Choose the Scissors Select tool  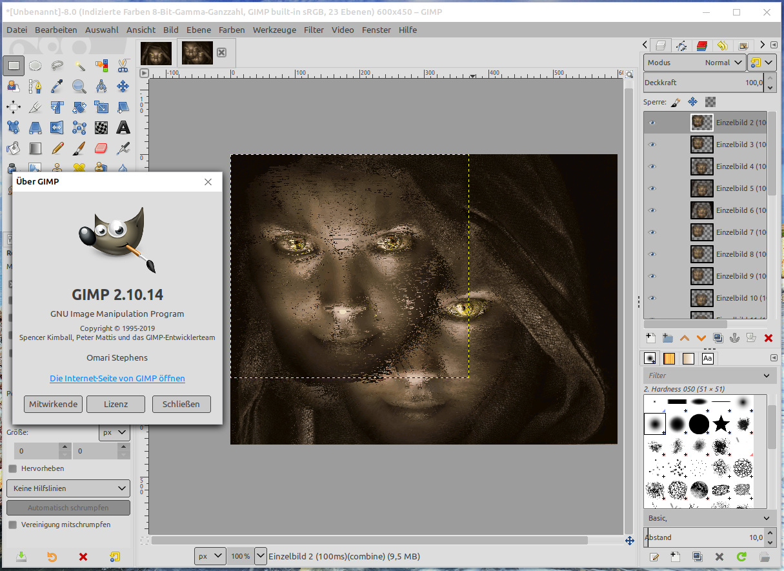[x=123, y=65]
